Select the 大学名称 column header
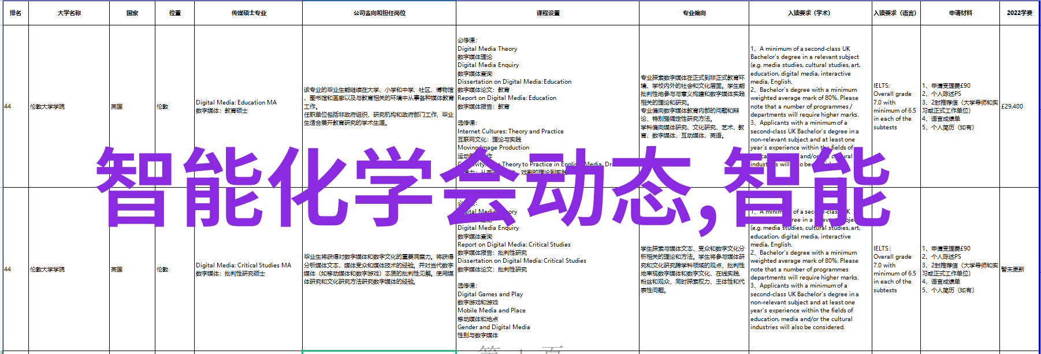This screenshot has width=1041, height=354. [69, 13]
